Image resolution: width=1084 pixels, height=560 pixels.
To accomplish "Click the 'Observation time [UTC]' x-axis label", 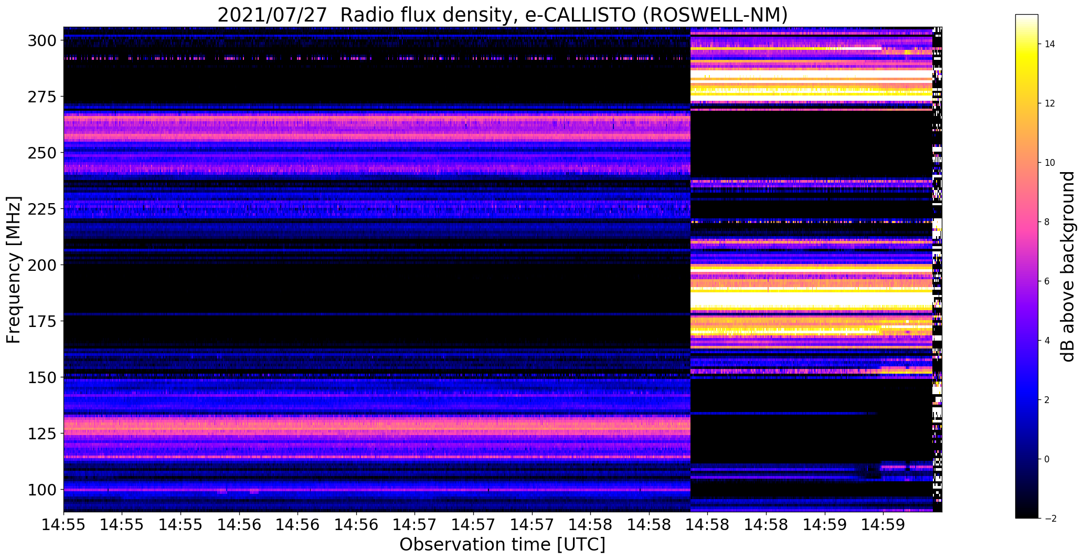I will click(502, 545).
